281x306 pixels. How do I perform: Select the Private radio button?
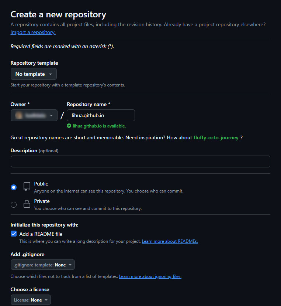14,205
